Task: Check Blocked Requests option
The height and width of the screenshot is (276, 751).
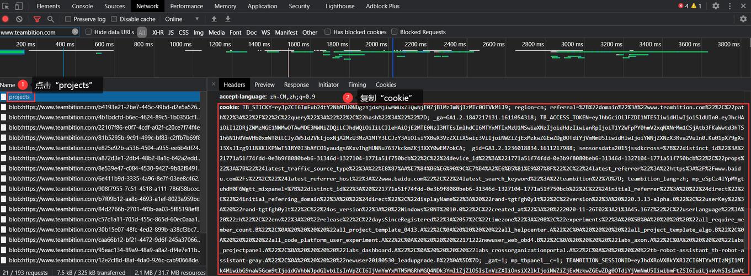Action: (x=394, y=32)
